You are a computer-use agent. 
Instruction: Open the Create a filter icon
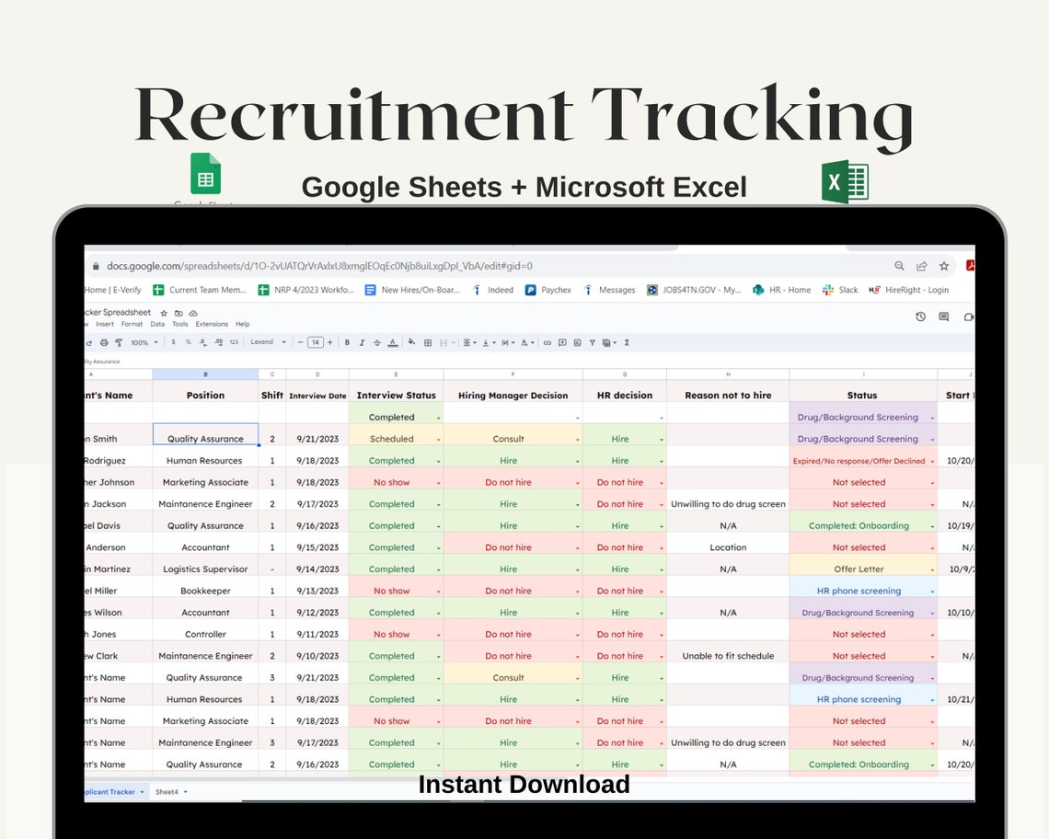click(x=592, y=341)
